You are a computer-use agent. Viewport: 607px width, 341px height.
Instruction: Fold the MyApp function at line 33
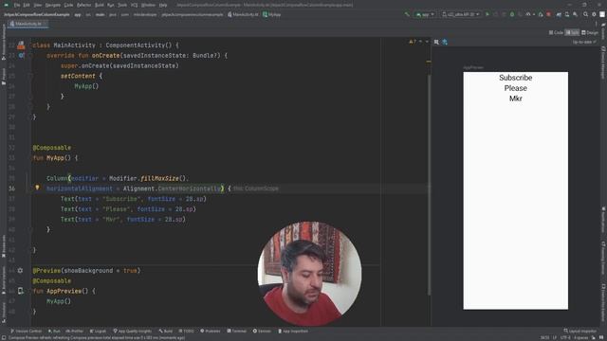click(x=29, y=158)
